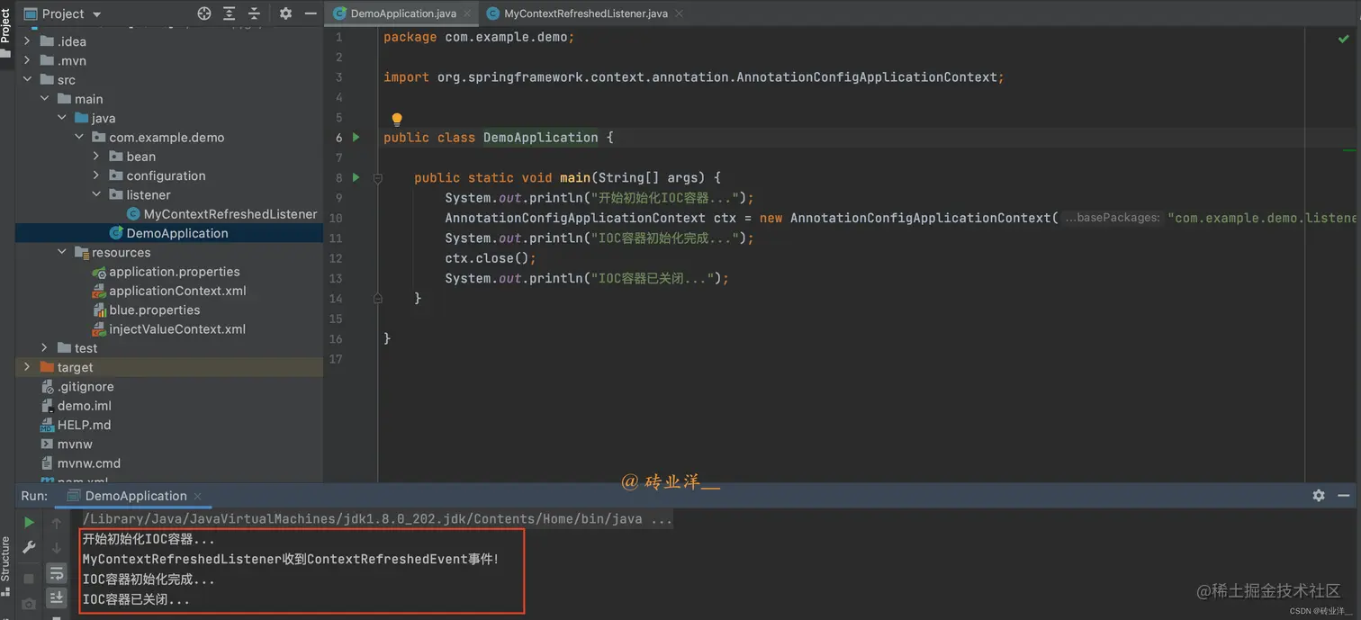Open Run panel settings gear
This screenshot has height=620, width=1361.
(x=1319, y=496)
